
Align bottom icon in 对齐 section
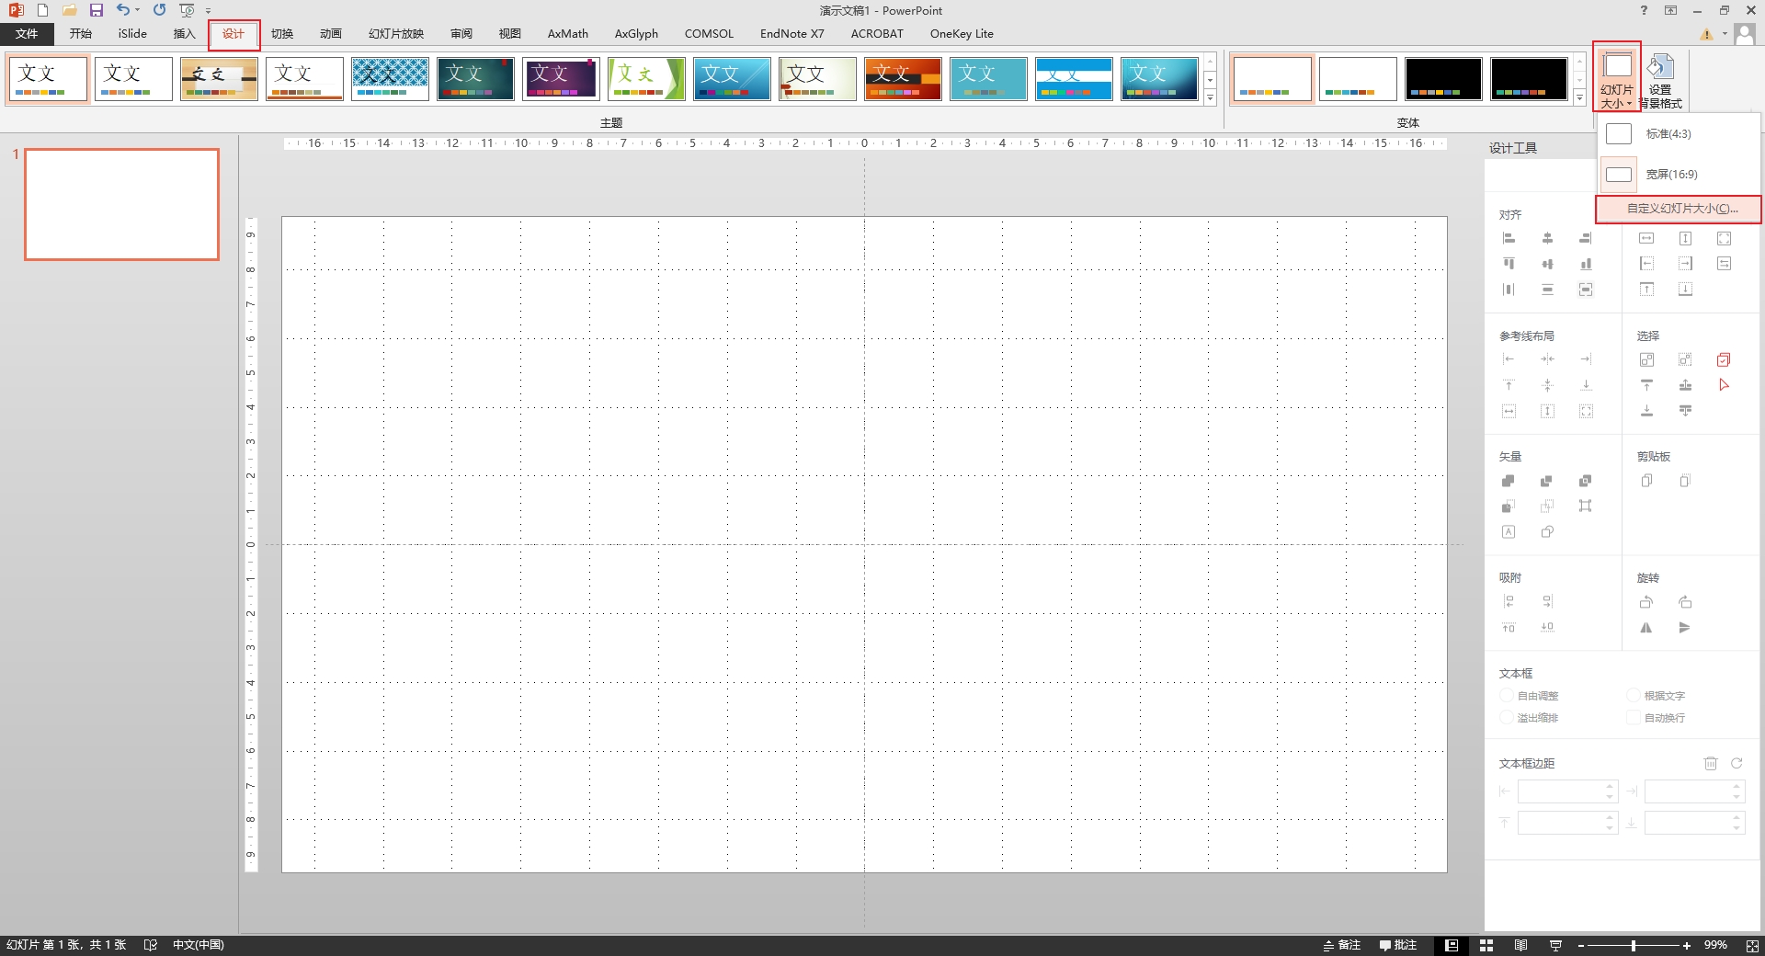click(1586, 264)
